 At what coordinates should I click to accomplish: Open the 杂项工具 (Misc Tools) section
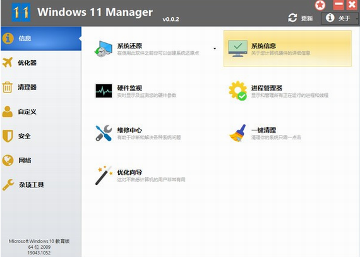pos(41,185)
